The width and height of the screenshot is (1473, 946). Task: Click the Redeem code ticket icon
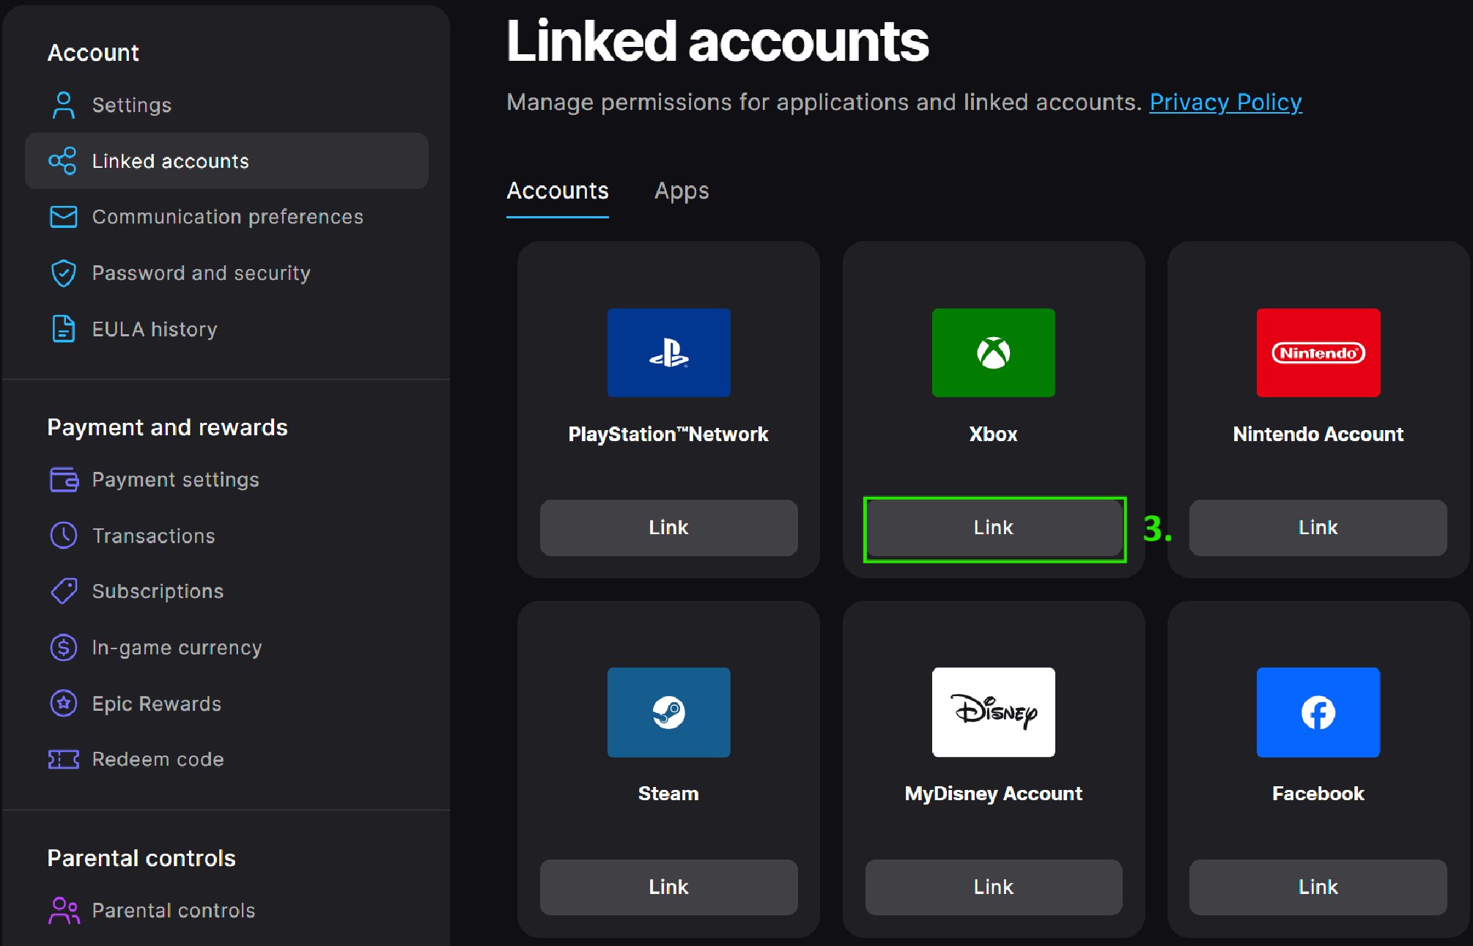[64, 759]
